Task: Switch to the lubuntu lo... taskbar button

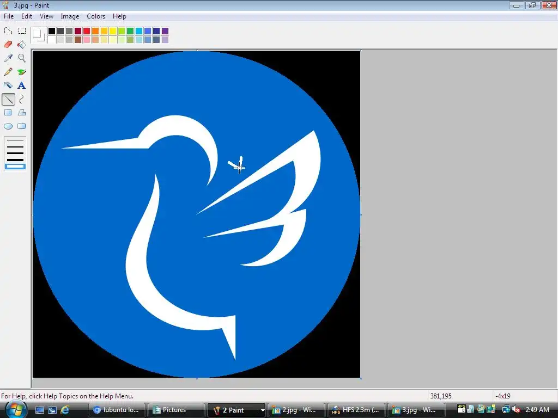Action: coord(117,410)
